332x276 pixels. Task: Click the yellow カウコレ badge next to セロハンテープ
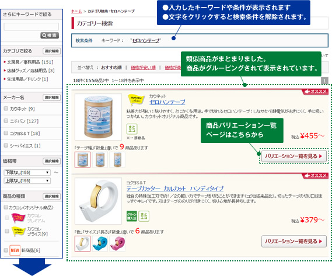coord(137,100)
